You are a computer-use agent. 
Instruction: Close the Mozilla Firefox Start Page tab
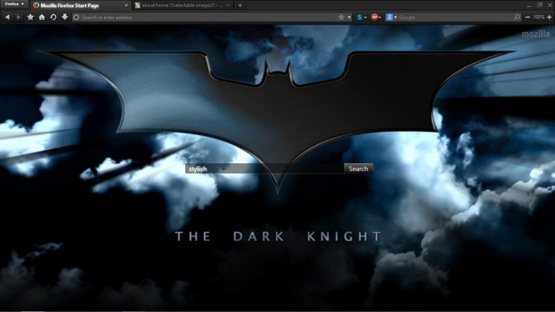[x=126, y=6]
